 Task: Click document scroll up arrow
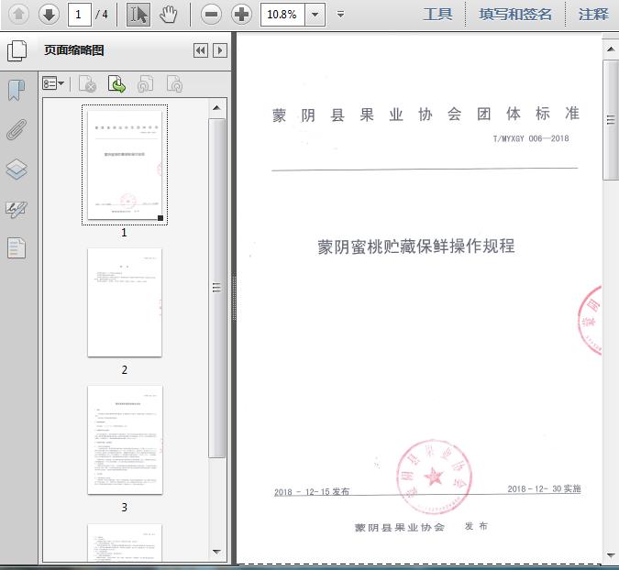(611, 49)
